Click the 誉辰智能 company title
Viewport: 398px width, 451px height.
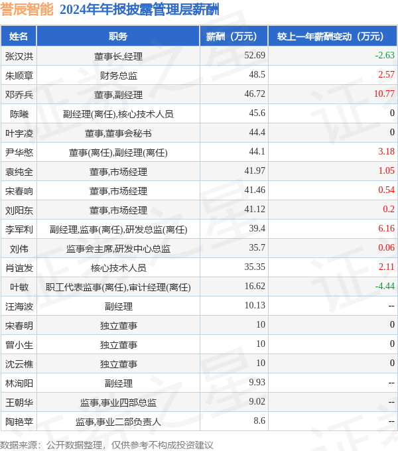pos(27,9)
